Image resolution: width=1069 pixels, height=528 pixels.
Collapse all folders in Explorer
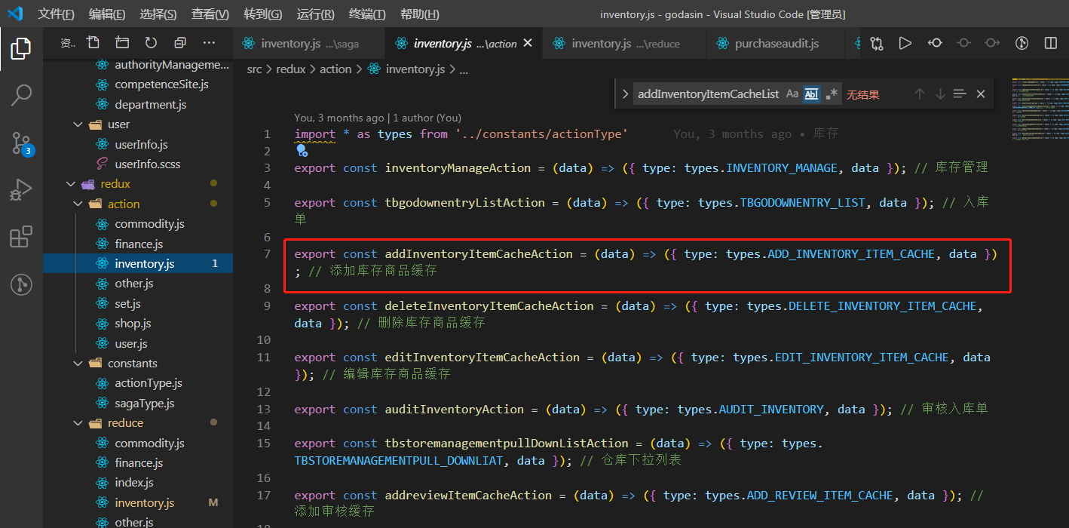coord(180,43)
